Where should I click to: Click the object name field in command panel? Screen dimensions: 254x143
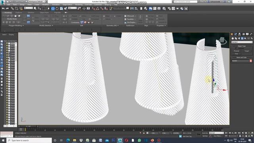tap(240, 61)
